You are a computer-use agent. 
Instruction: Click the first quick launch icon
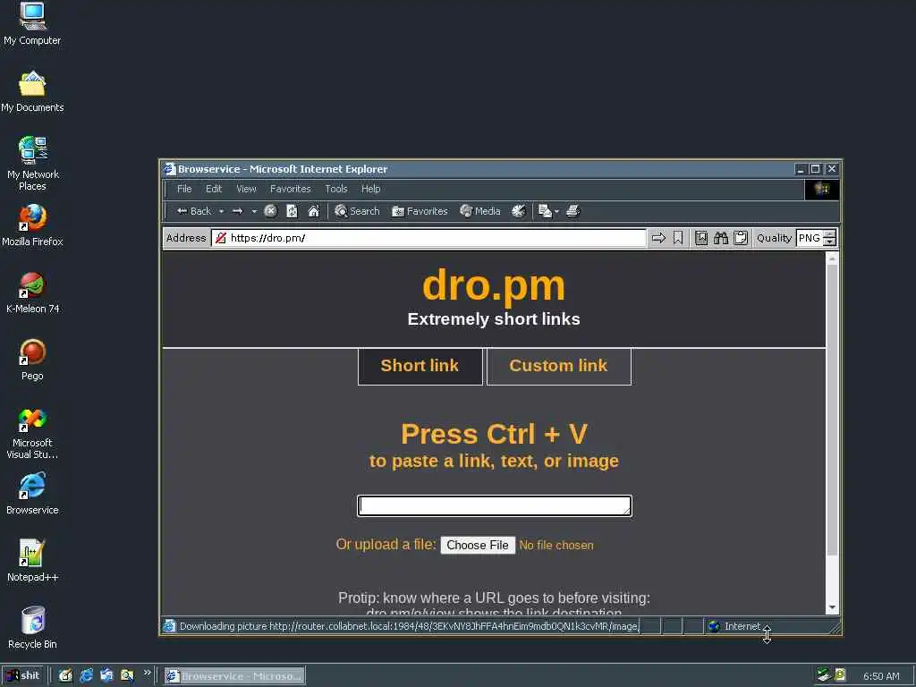65,676
